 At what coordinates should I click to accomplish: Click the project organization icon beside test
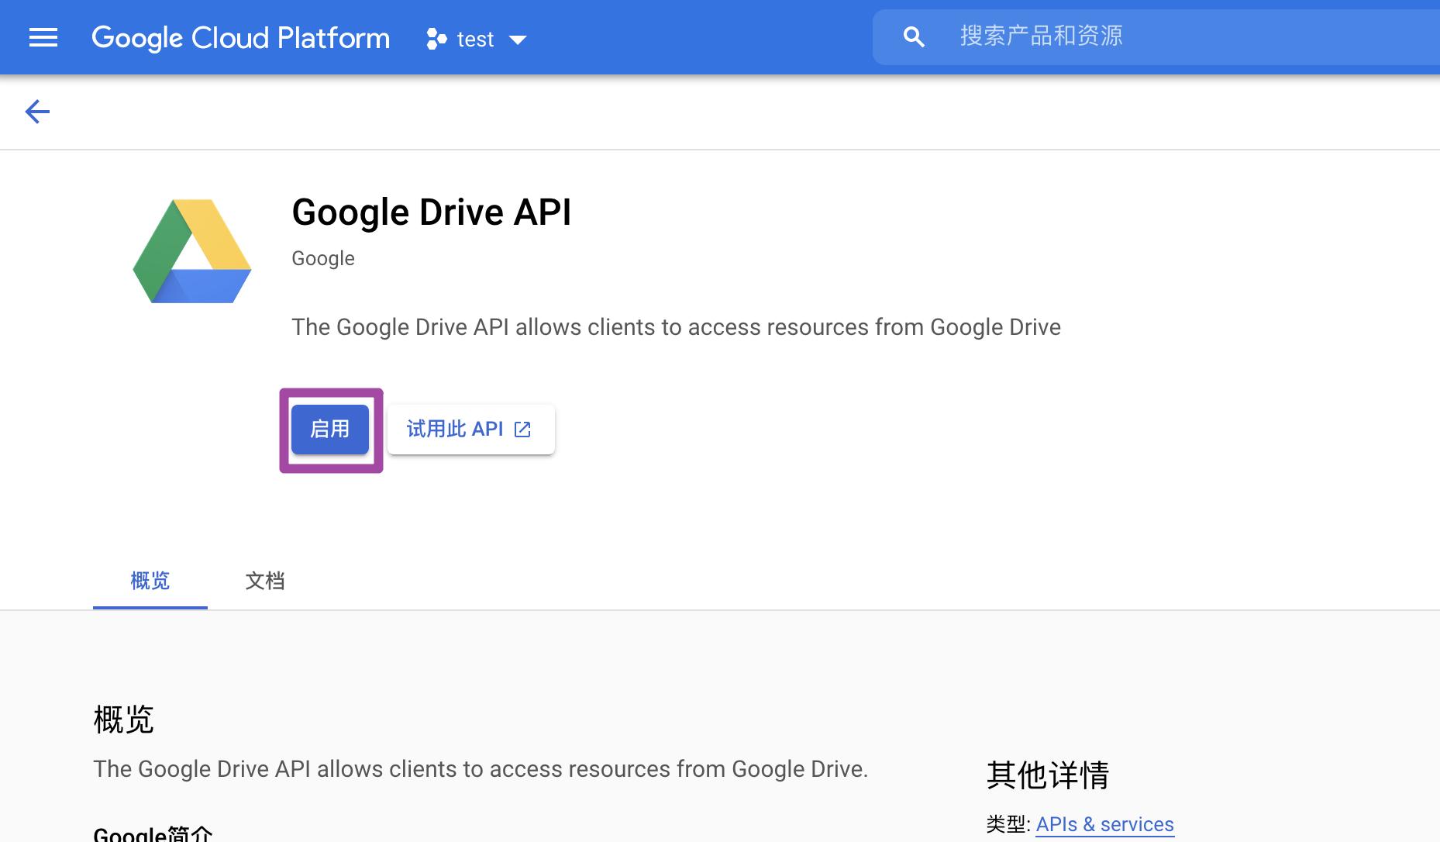437,39
